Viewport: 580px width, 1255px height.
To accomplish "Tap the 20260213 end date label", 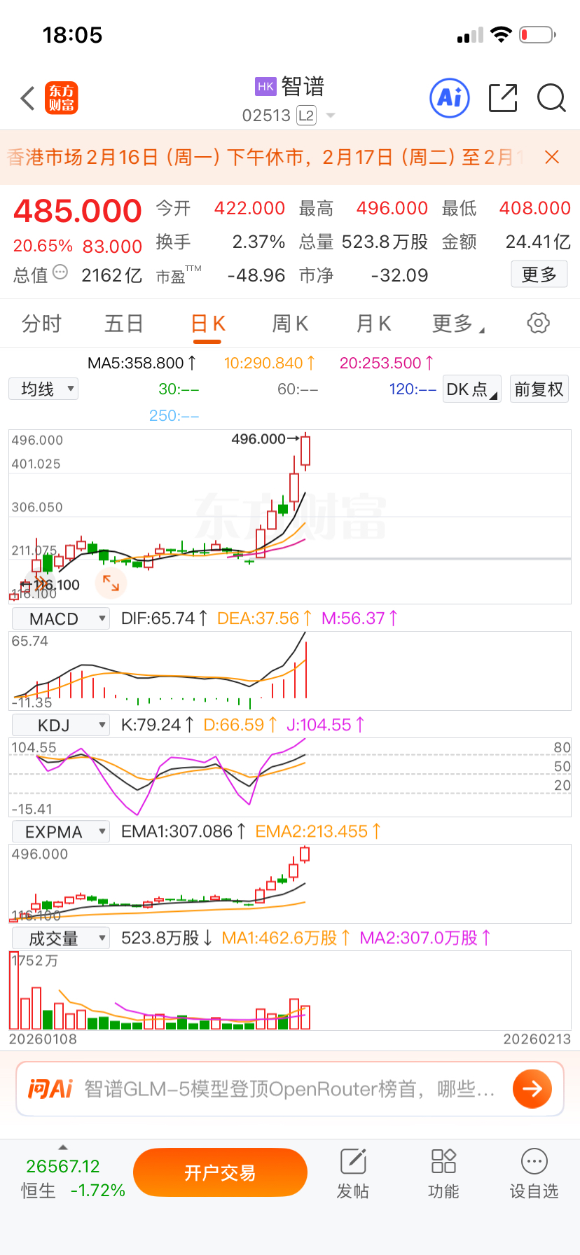I will point(537,1039).
